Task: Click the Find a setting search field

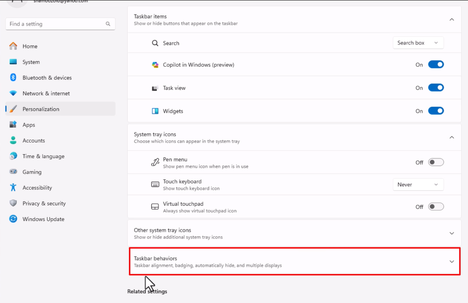Action: (x=56, y=24)
